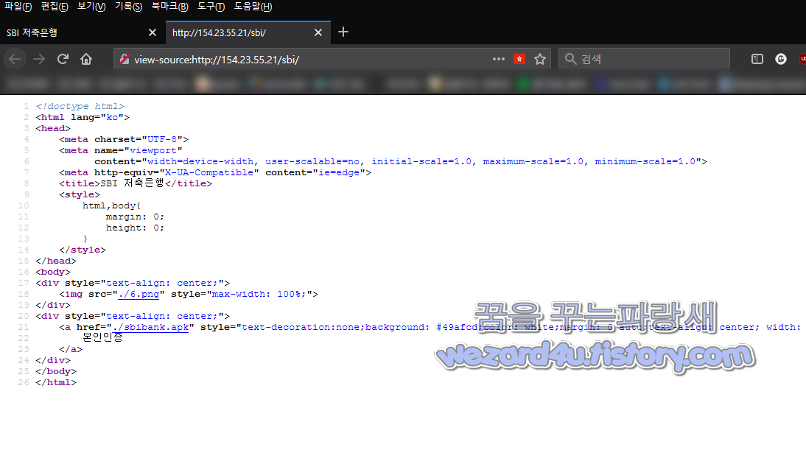Click the viewport name value
Screen dimensions: 806x475
(153, 150)
